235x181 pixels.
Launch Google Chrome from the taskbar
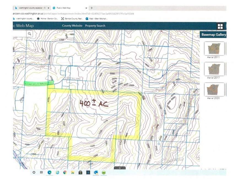65,172
